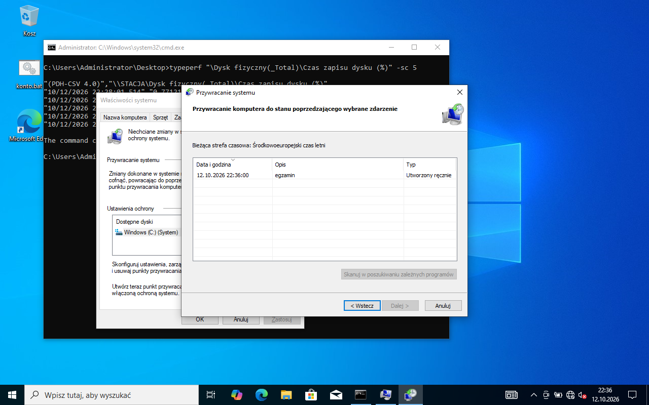649x405 pixels.
Task: Sort by the Data i godzina column
Action: pyautogui.click(x=233, y=165)
